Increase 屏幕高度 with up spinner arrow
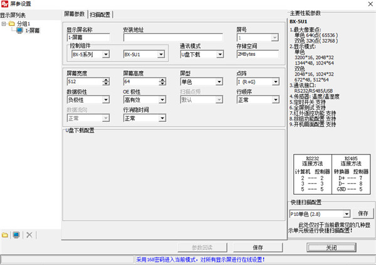376x265 pixels. coord(162,80)
